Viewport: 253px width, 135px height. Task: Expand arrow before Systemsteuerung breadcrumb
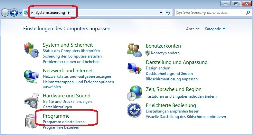32,13
